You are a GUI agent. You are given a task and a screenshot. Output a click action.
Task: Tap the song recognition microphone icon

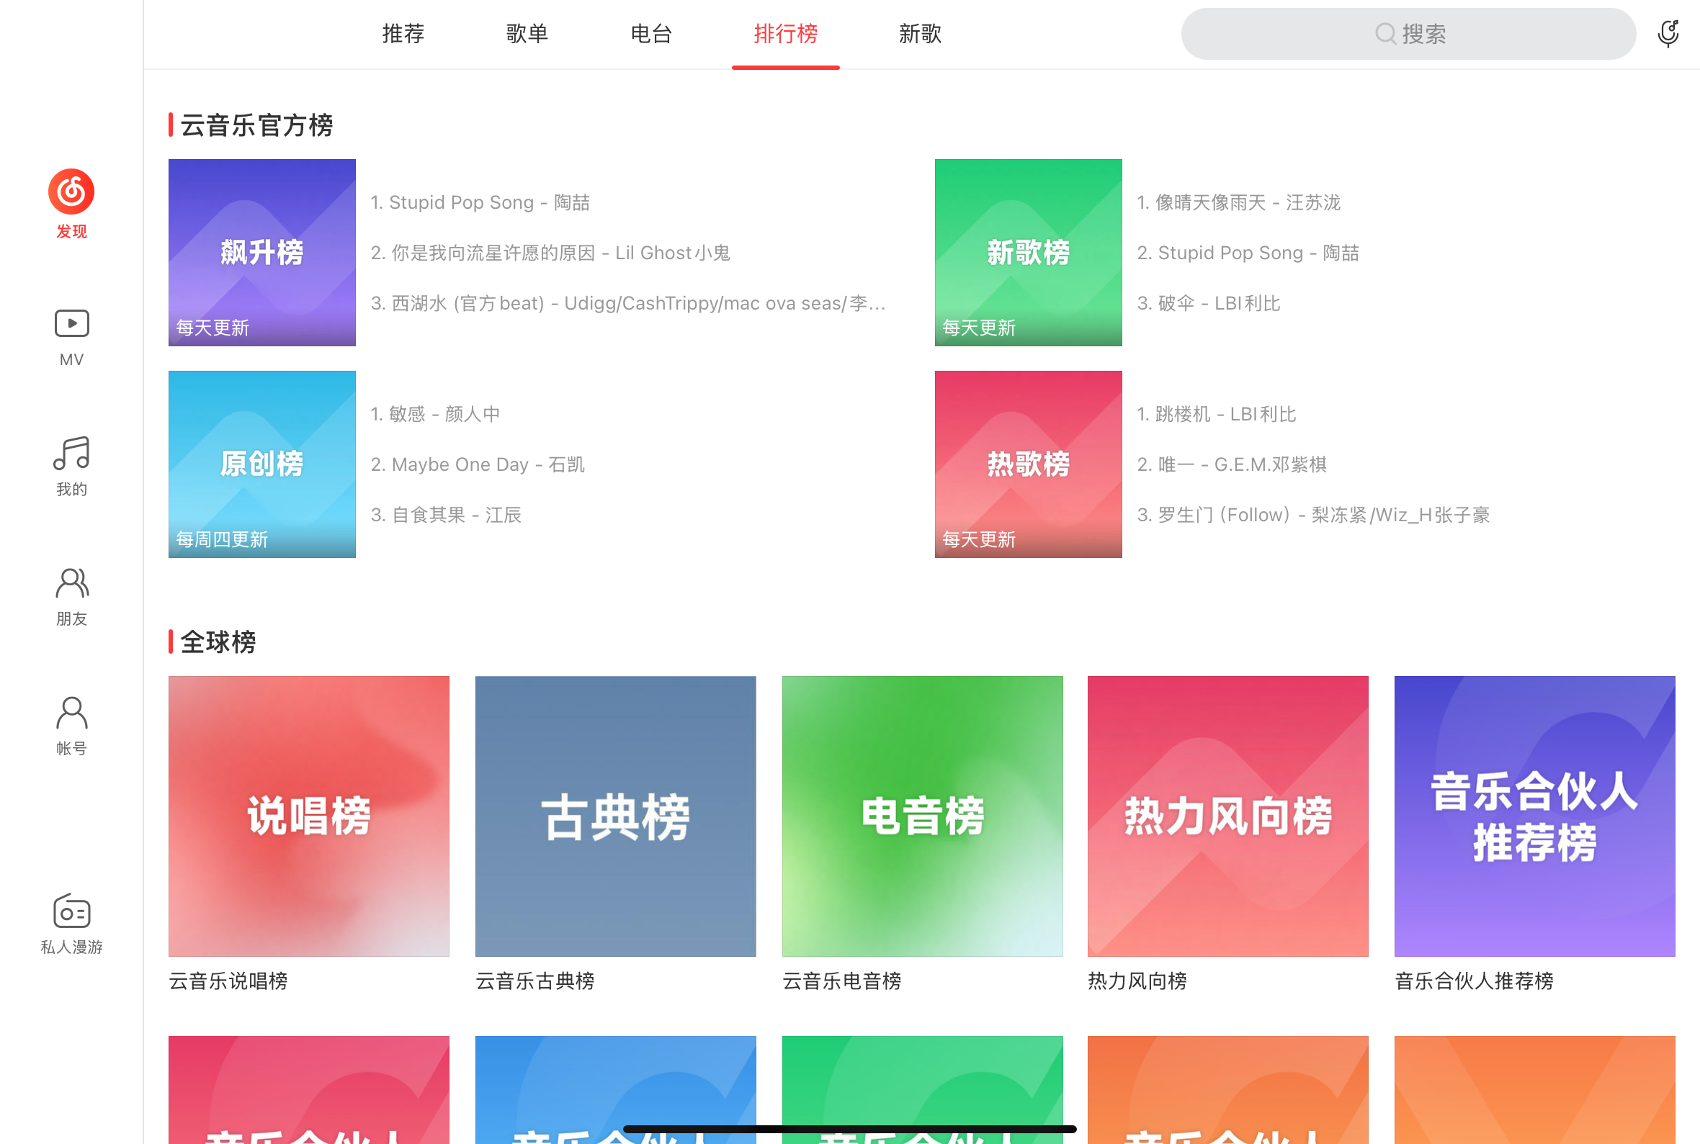pyautogui.click(x=1667, y=34)
